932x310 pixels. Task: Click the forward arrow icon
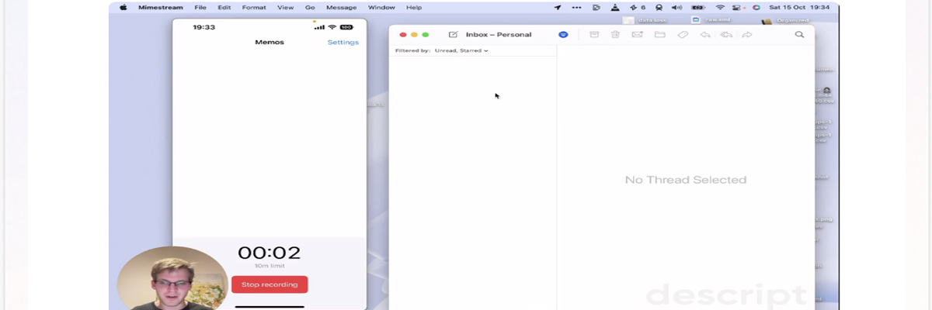point(747,35)
